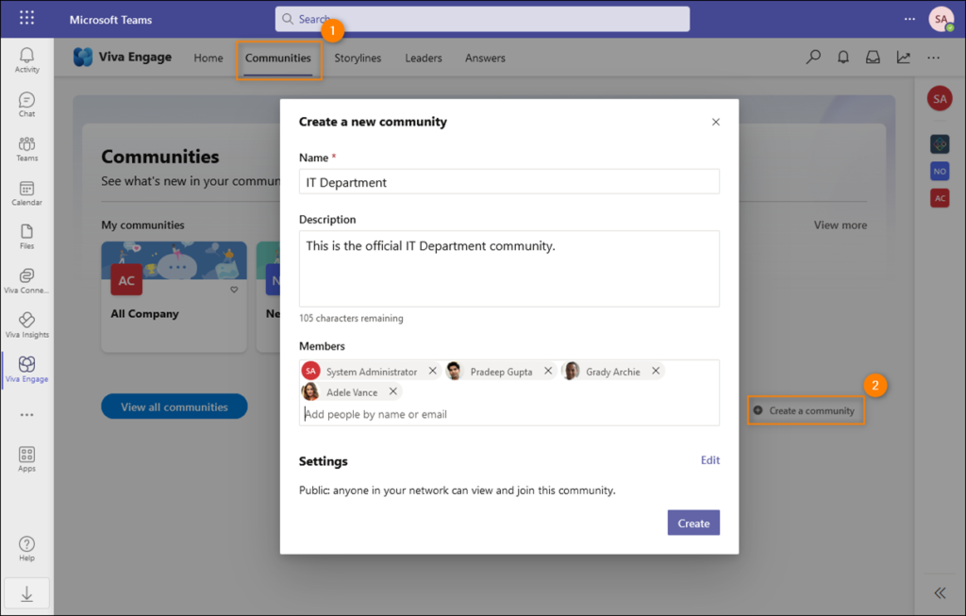Switch to the Storylines tab

click(x=358, y=58)
